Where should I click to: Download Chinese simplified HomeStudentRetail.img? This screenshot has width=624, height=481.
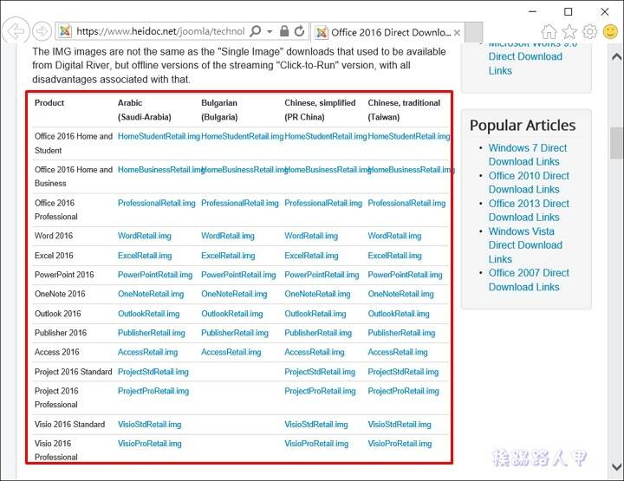point(326,136)
